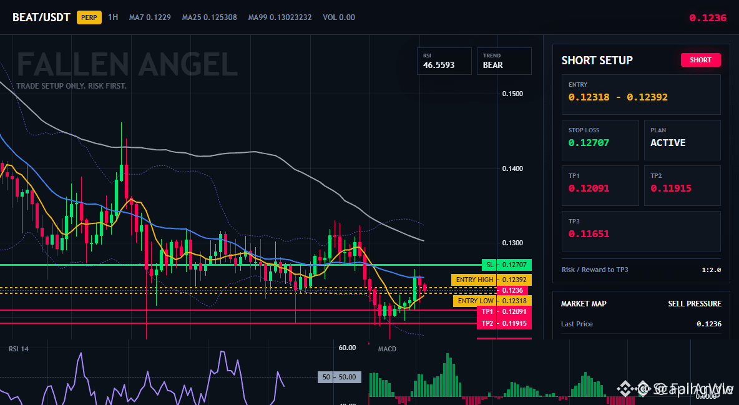Click the stop loss value 0.12707
Image resolution: width=739 pixels, height=405 pixels.
point(589,142)
